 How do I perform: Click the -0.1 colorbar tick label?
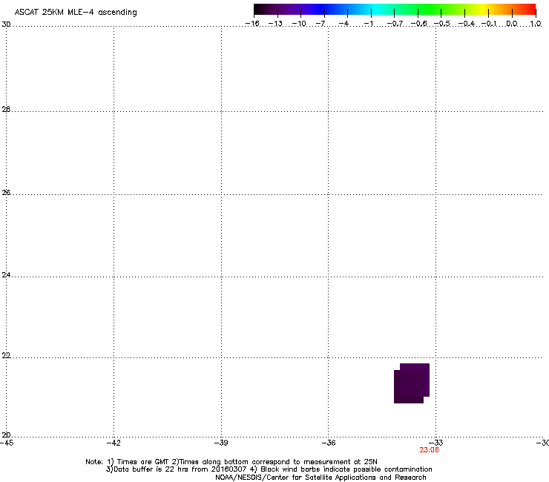tap(489, 24)
